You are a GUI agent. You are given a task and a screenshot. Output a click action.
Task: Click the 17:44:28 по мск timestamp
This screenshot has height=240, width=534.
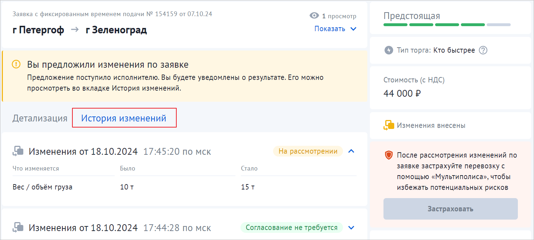coord(177,228)
